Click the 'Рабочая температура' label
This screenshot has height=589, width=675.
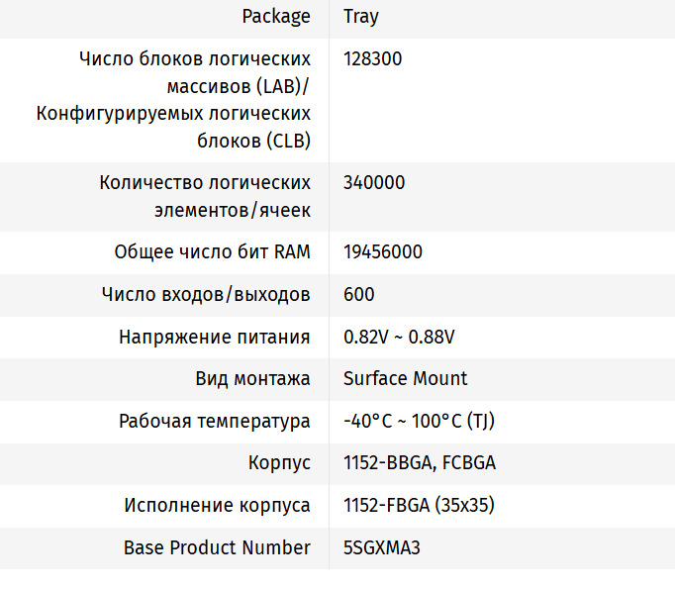215,422
